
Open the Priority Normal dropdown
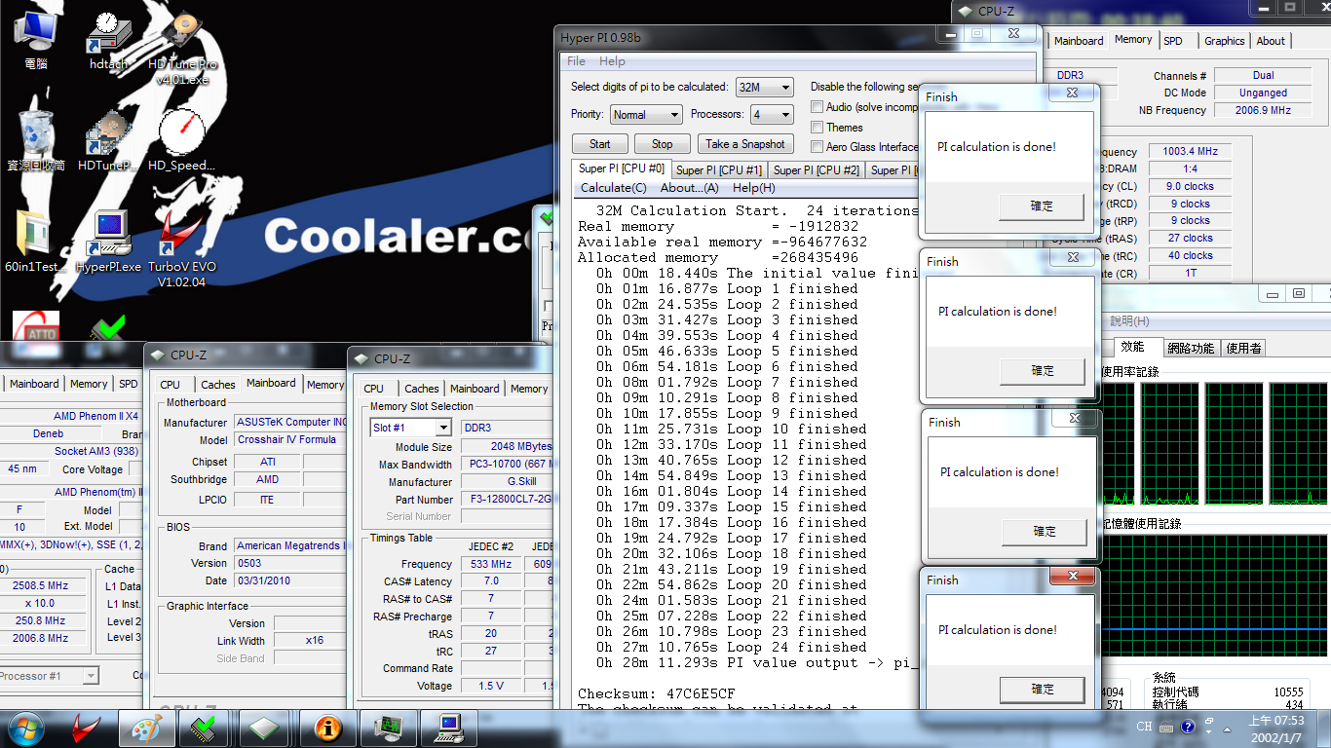[x=646, y=115]
